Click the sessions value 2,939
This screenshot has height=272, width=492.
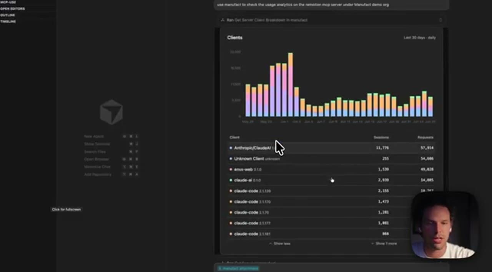(383, 180)
